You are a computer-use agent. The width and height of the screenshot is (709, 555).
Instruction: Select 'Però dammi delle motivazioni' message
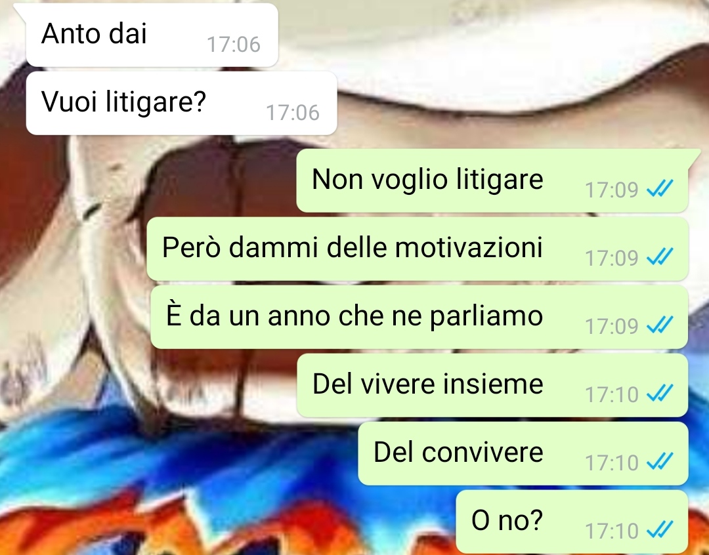point(418,249)
